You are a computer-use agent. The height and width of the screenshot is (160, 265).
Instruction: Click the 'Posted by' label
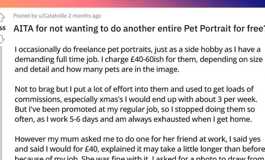tap(25, 16)
